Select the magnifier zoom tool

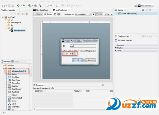[x=101, y=14]
